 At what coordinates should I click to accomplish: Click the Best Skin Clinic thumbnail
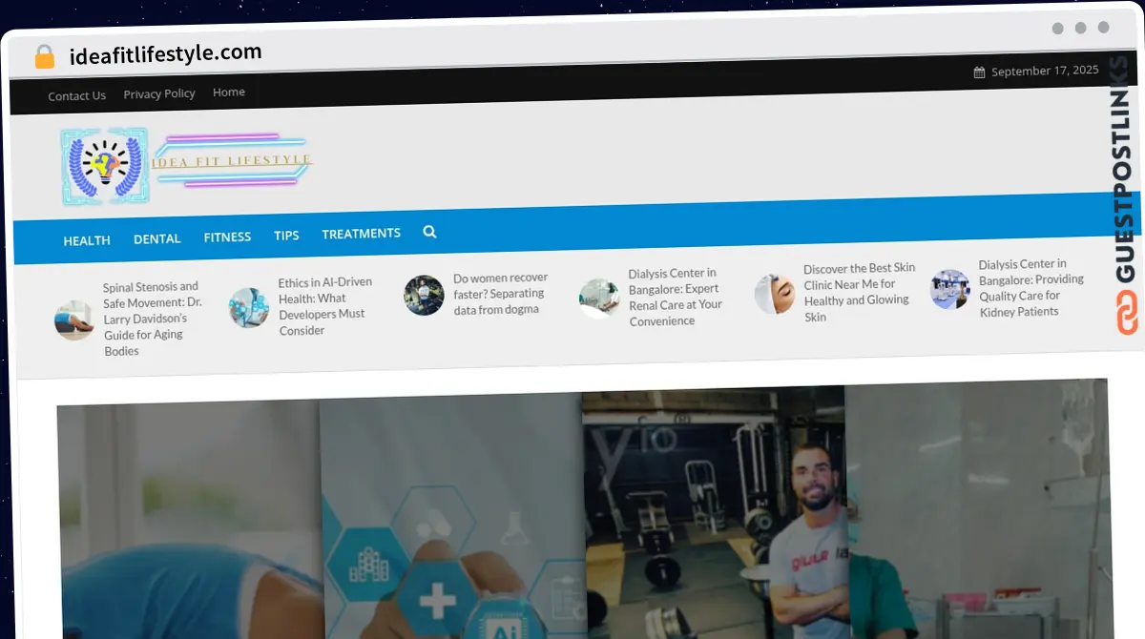775,294
